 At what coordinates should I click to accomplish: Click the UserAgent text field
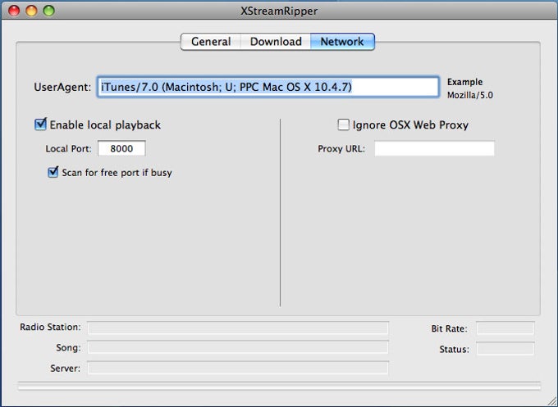268,87
